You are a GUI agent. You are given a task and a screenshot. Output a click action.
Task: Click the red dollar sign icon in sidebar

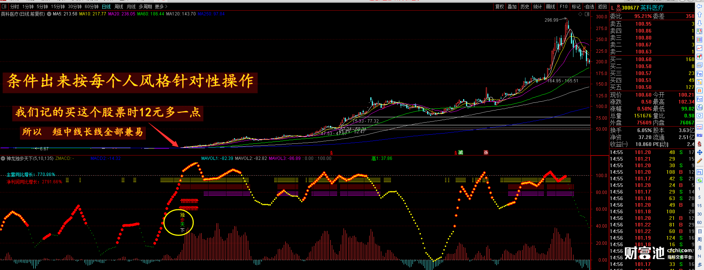click(x=700, y=144)
